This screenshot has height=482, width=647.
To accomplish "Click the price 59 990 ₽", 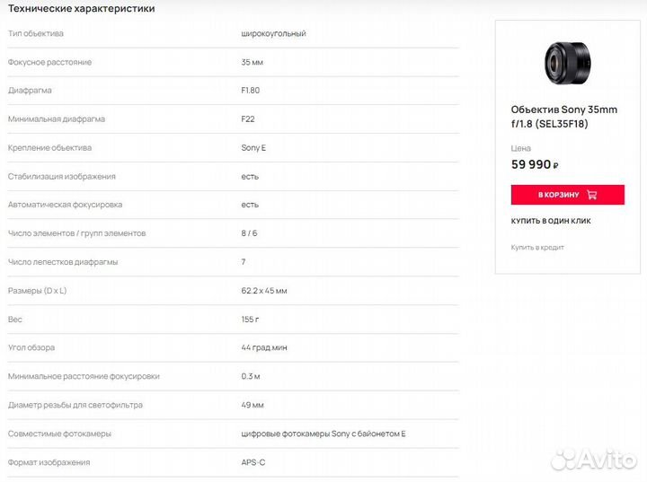I will 535,164.
